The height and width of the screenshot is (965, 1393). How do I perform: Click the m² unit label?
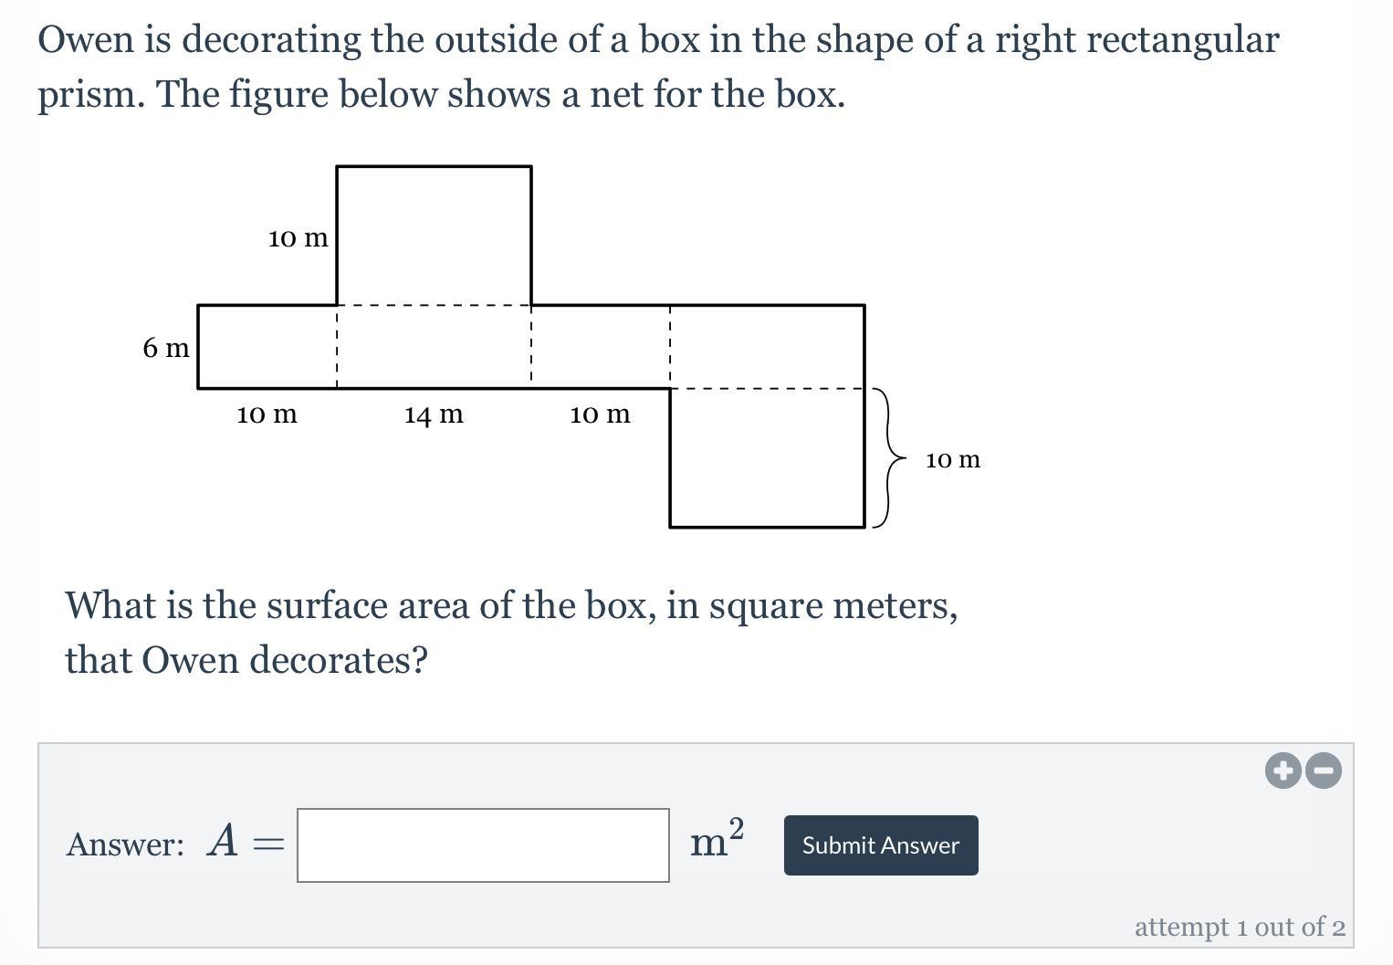click(717, 840)
